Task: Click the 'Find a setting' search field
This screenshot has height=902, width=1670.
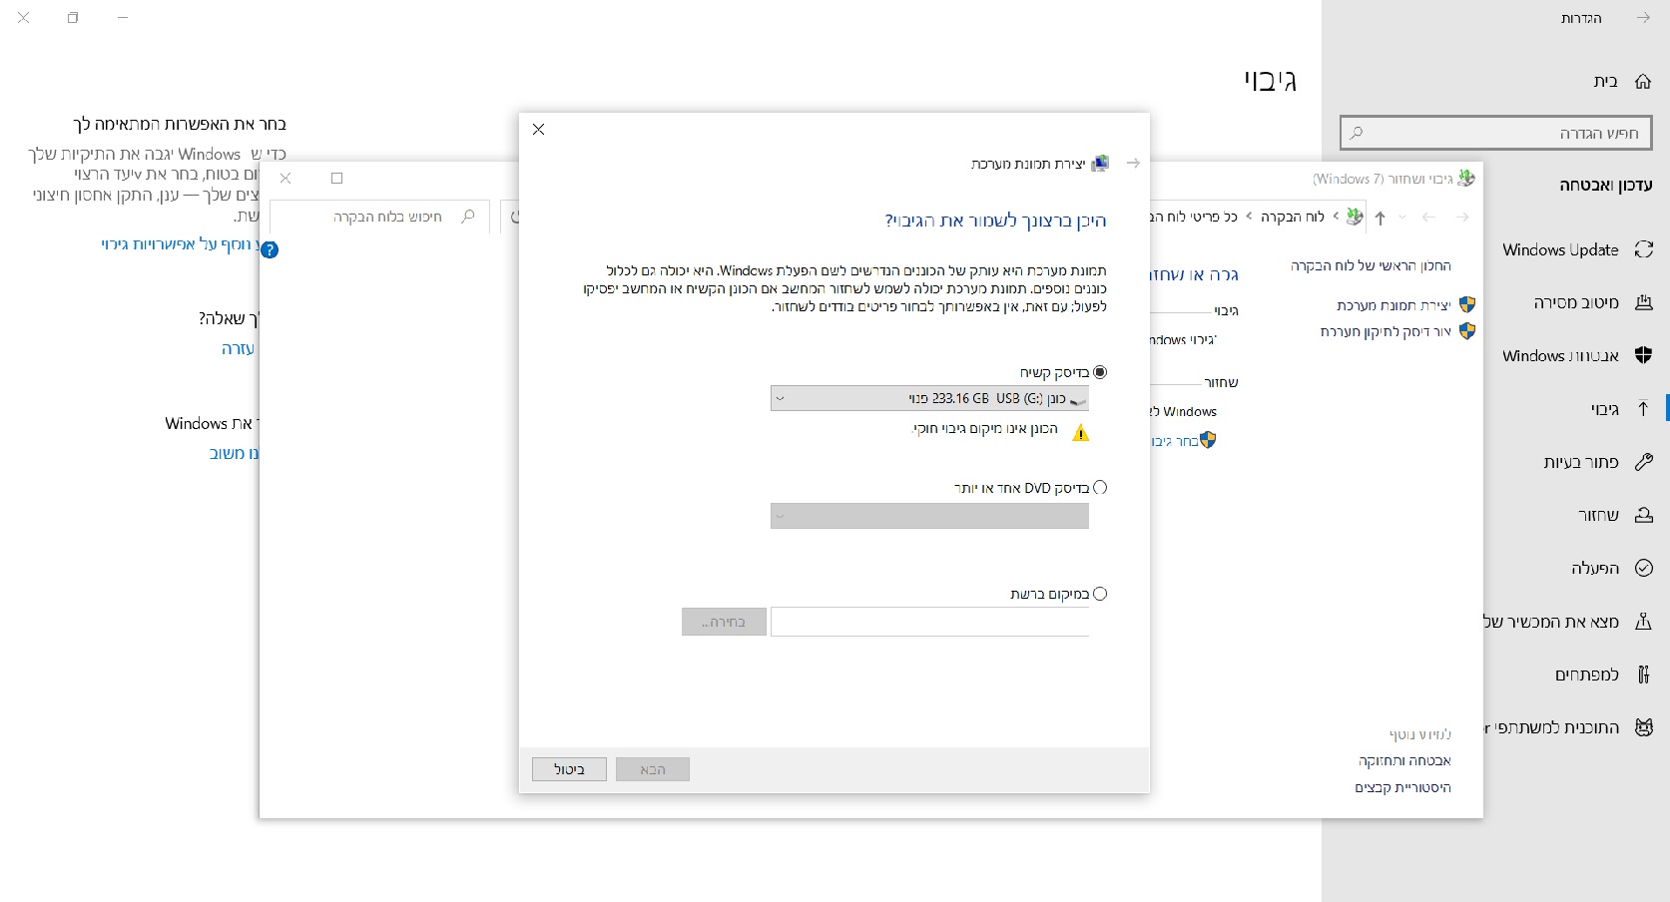Action: 1495,133
